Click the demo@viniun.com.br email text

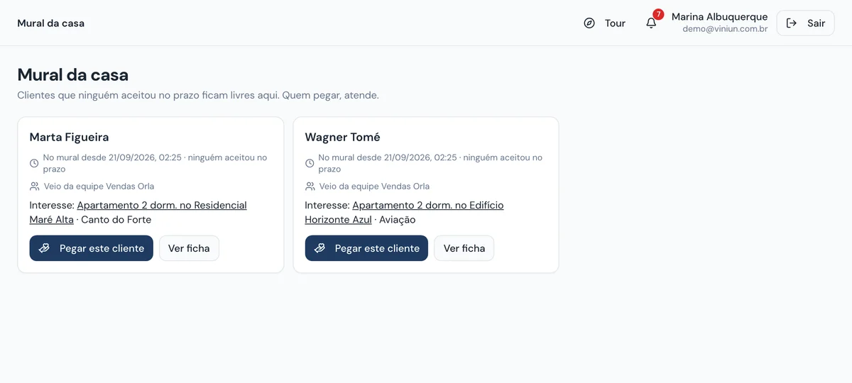pyautogui.click(x=725, y=30)
